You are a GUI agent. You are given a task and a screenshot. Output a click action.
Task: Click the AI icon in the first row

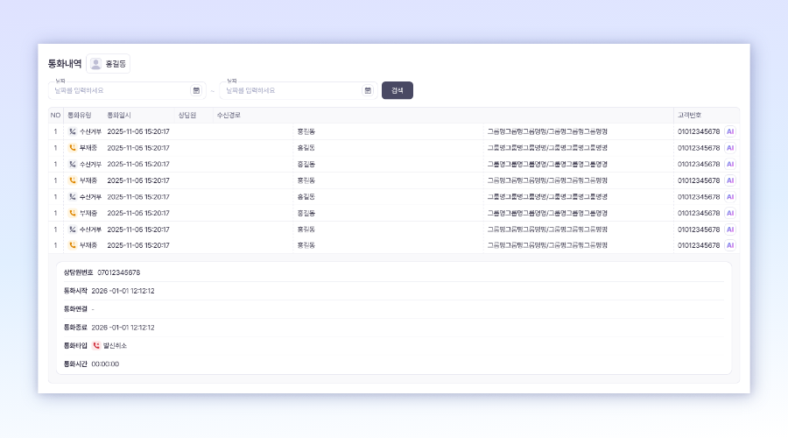click(x=730, y=131)
